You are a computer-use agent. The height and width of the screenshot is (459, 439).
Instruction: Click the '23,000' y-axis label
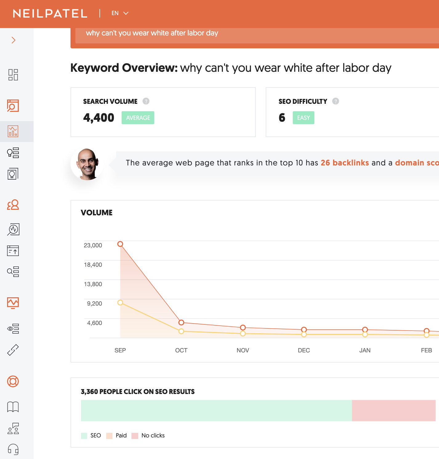click(93, 245)
